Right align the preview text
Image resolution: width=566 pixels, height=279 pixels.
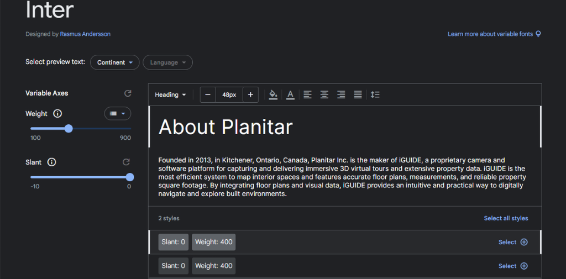pos(341,95)
